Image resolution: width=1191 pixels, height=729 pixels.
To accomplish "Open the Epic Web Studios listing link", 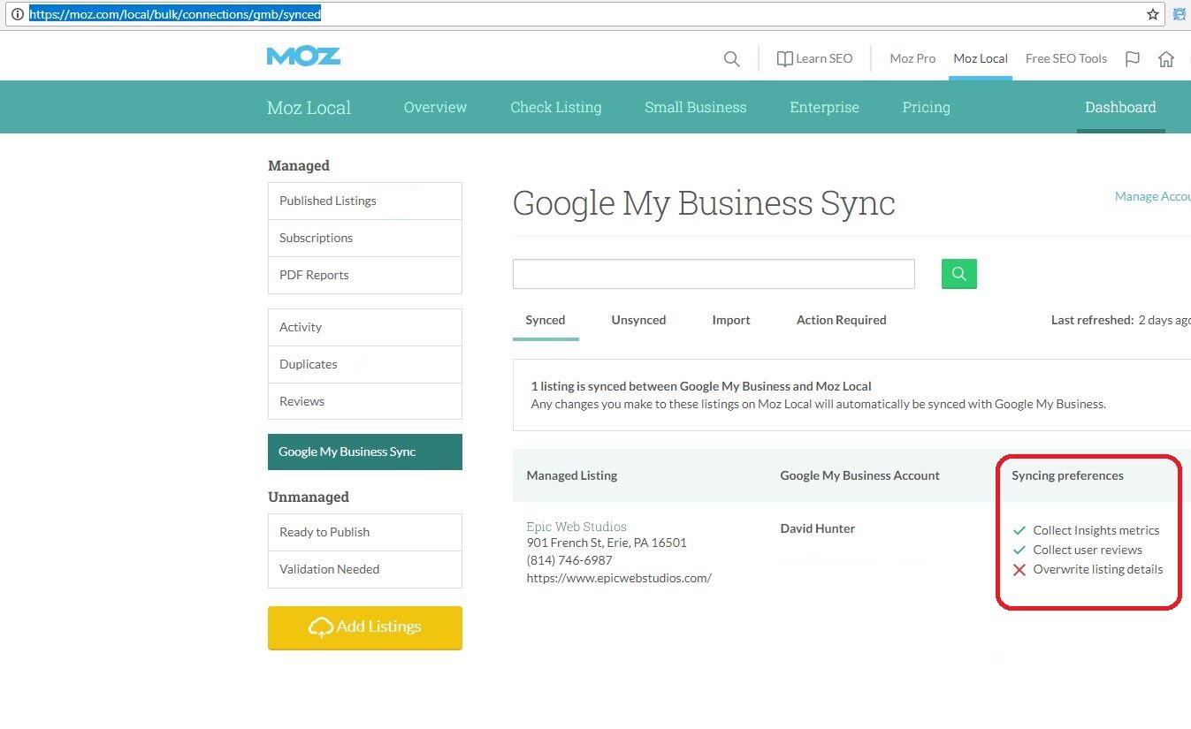I will tap(576, 527).
